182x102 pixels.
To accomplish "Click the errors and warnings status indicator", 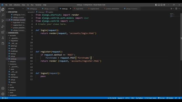I will click(x=5, y=98).
